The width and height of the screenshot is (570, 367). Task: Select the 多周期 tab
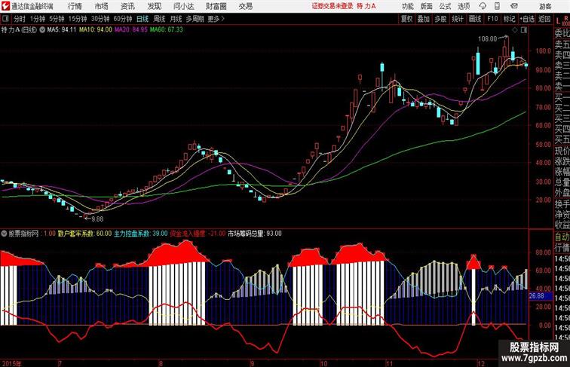(195, 19)
